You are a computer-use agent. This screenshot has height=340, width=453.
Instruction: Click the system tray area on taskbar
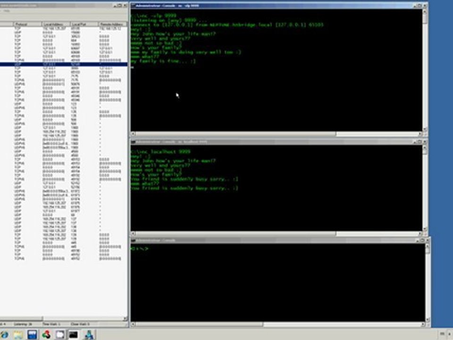(446, 334)
